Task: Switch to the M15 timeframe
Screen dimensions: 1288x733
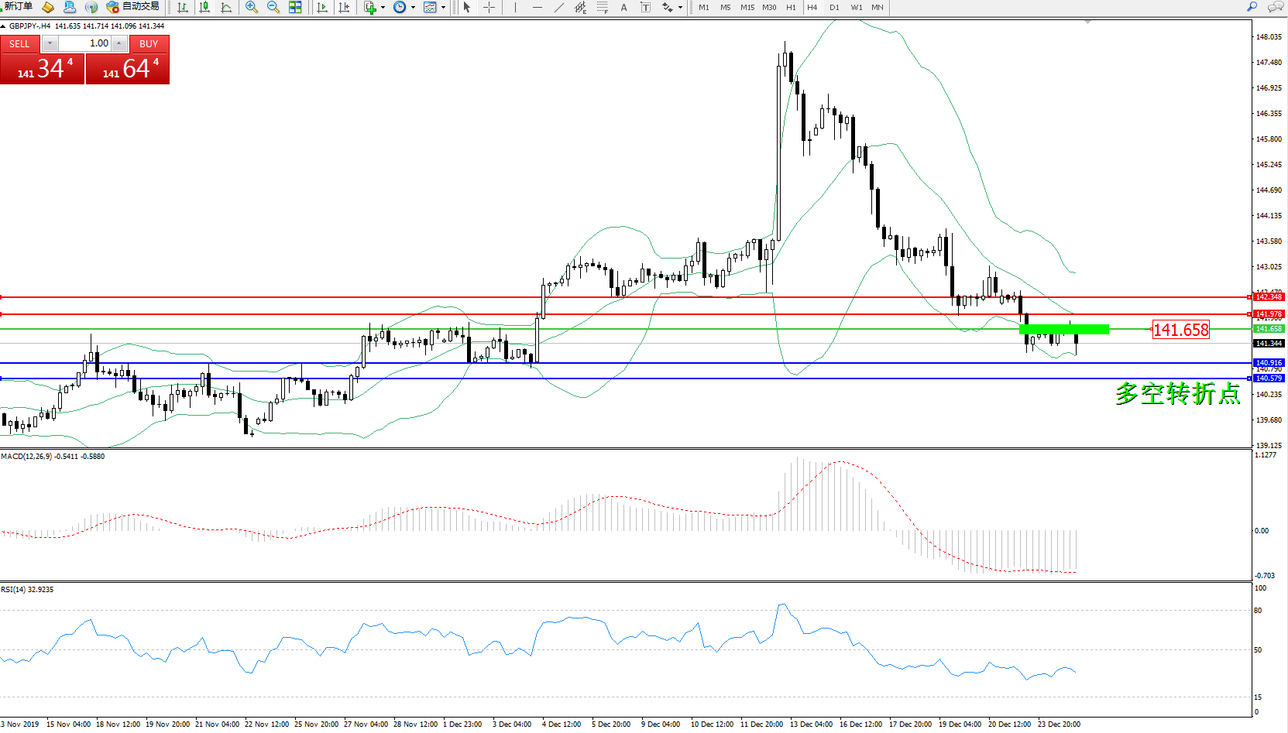Action: (747, 7)
